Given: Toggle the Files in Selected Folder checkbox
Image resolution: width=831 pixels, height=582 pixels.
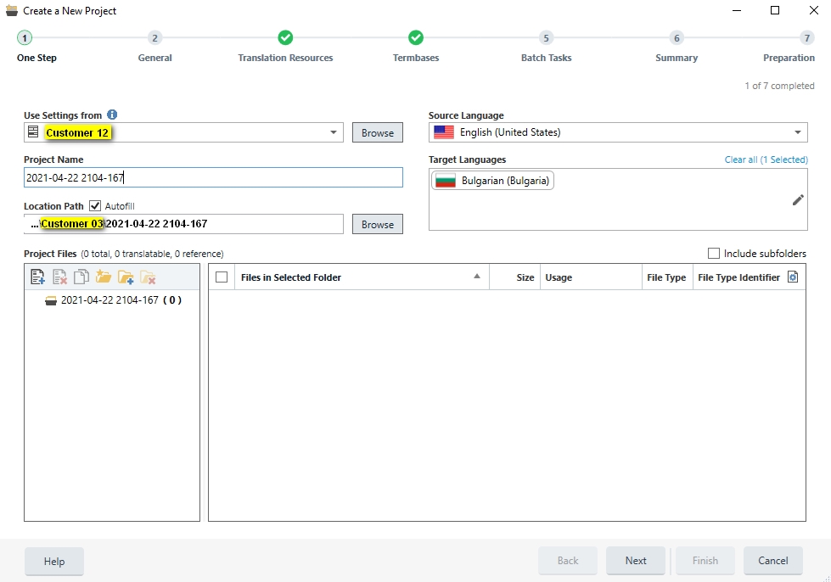Looking at the screenshot, I should tap(222, 277).
